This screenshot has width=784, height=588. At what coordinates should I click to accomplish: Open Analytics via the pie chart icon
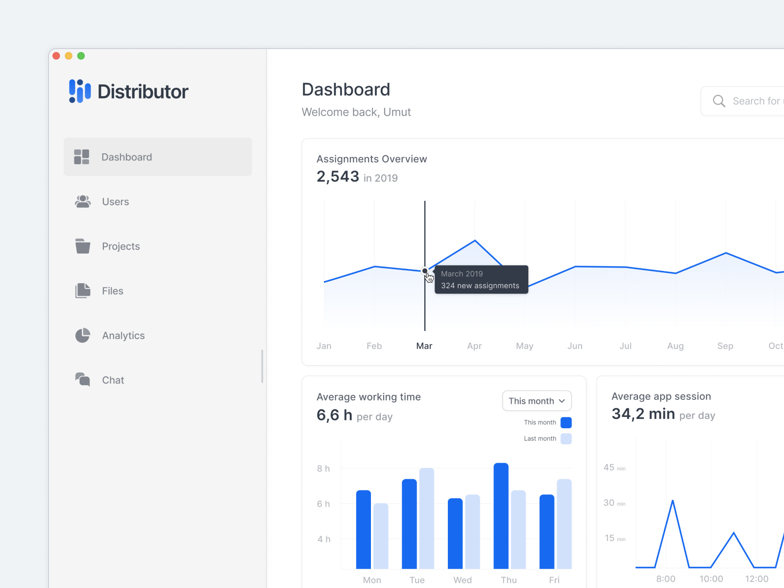click(x=82, y=335)
